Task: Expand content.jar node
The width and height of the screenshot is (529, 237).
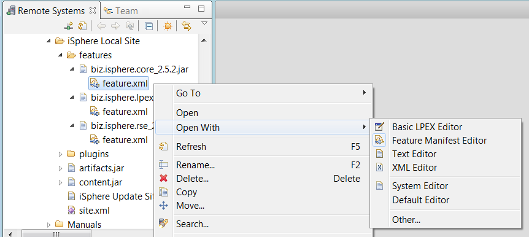Action: click(60, 182)
